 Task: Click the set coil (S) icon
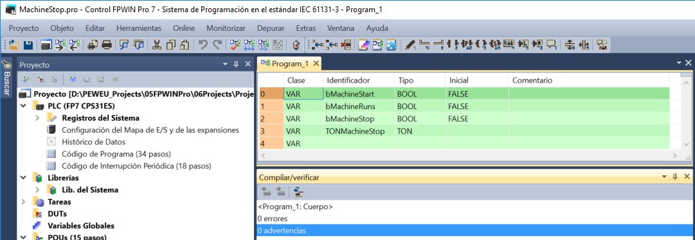pos(494,44)
